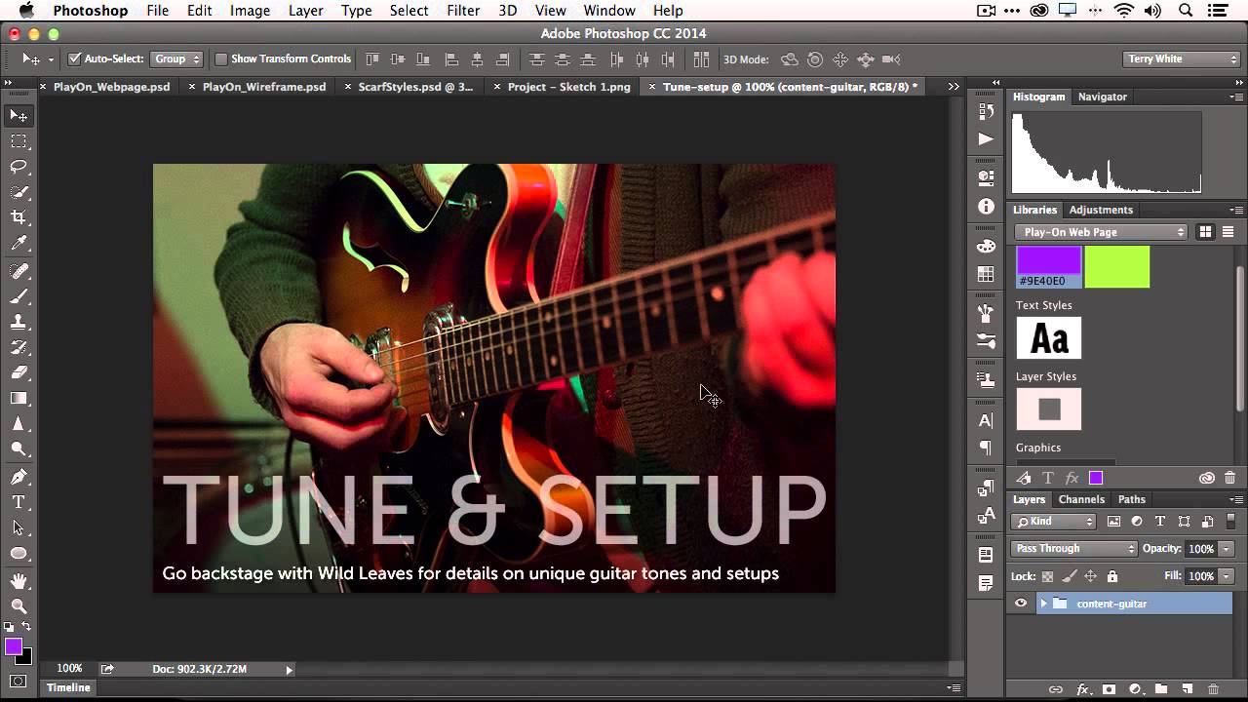The width and height of the screenshot is (1248, 702).
Task: Turn layer filtering switch on/off
Action: pyautogui.click(x=1229, y=522)
